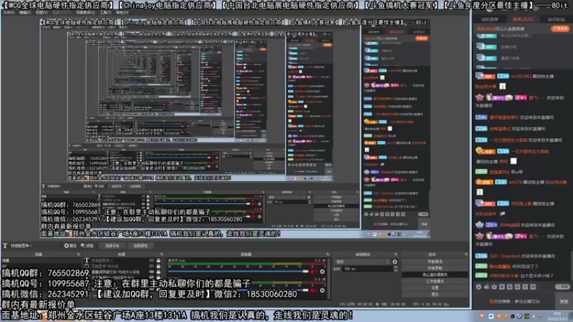Click 工作室模式 studio mode button
This screenshot has height=322, width=573.
point(435,281)
